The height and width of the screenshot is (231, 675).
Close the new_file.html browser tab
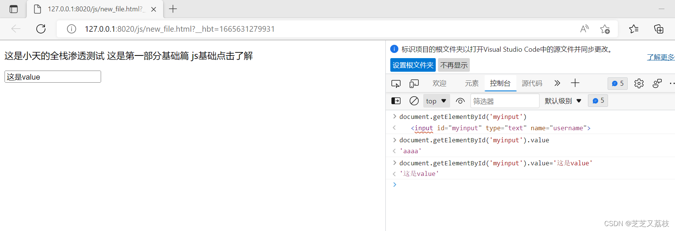154,9
